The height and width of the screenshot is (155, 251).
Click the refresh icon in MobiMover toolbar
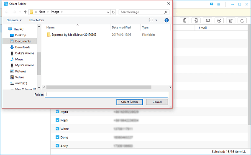tap(242, 20)
